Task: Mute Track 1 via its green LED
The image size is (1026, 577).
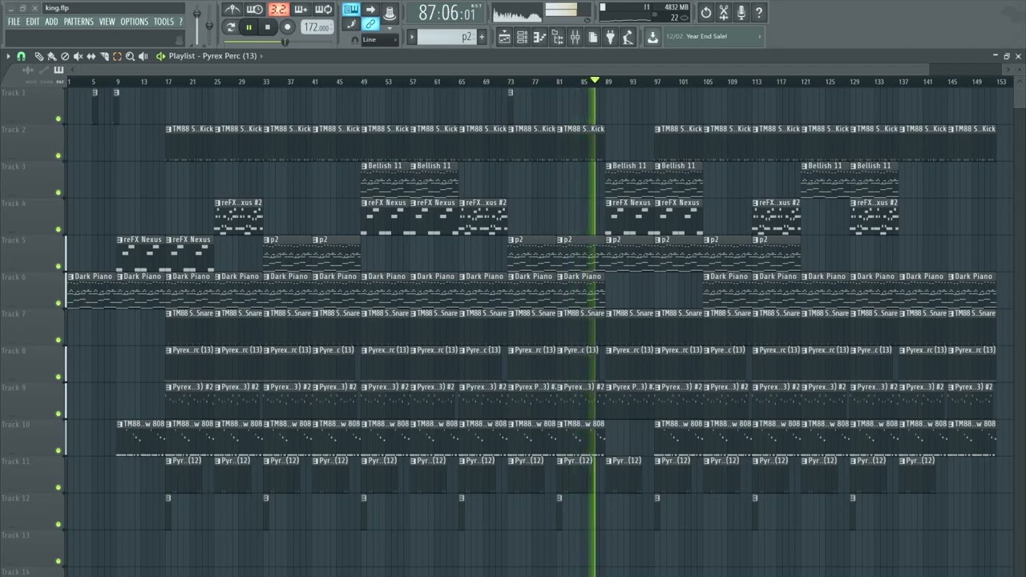Action: coord(59,119)
